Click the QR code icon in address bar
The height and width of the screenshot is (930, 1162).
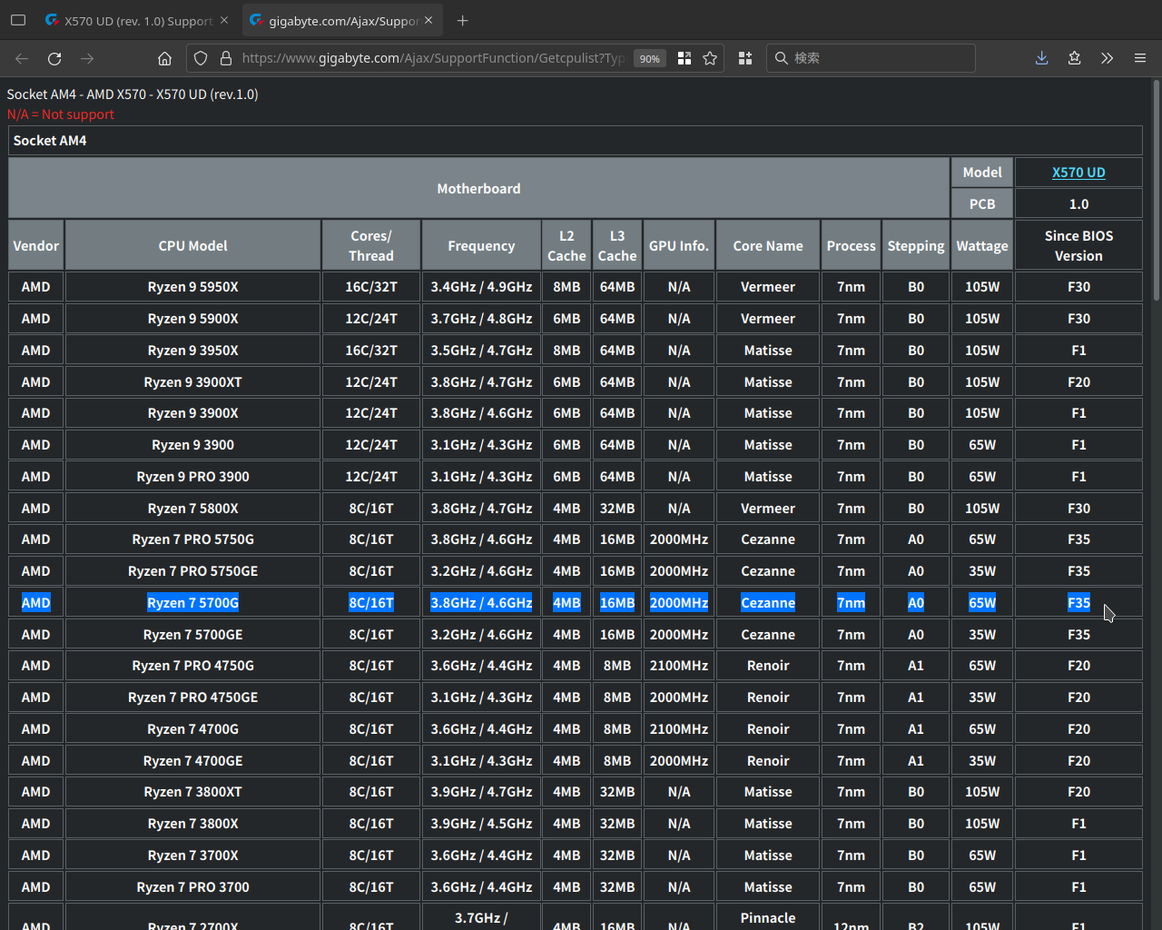pos(684,58)
